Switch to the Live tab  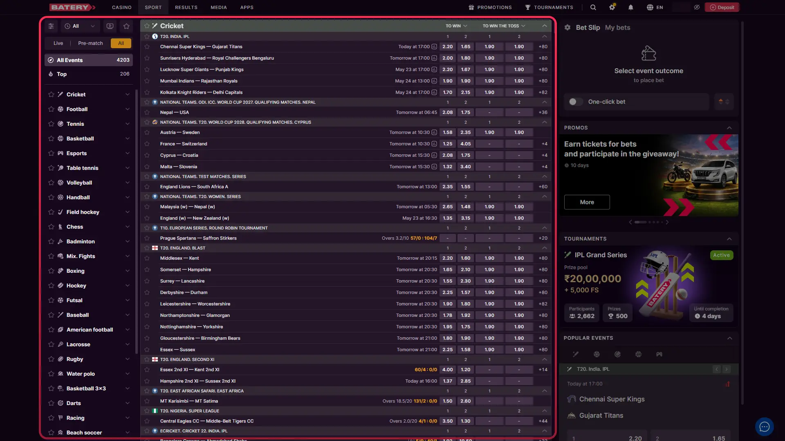(58, 43)
